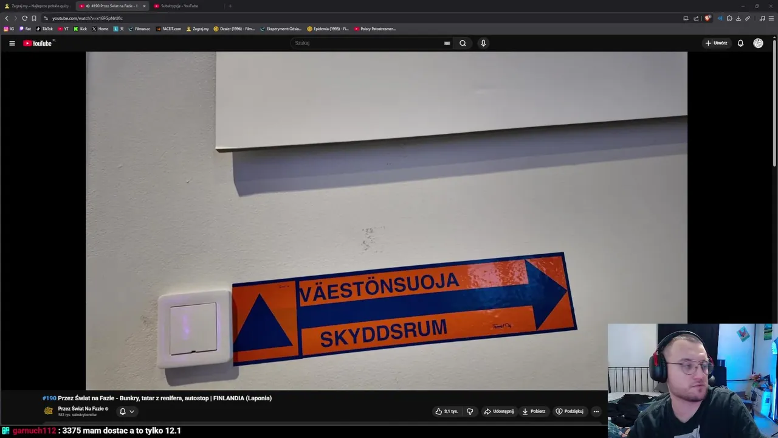Click the share page icon in address bar
Viewport: 778px width, 438px height.
(696, 18)
